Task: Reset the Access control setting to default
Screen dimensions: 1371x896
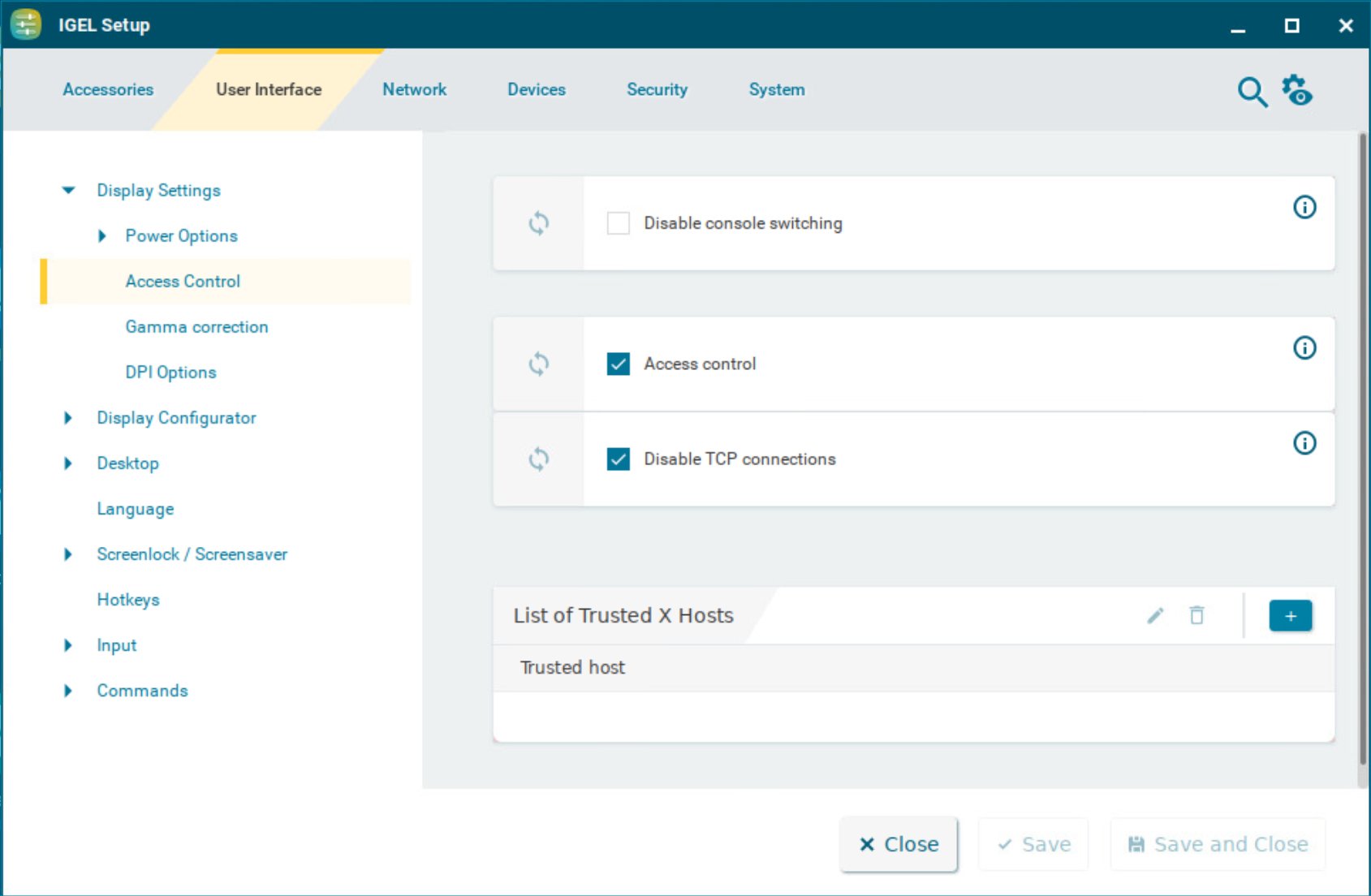Action: tap(538, 364)
